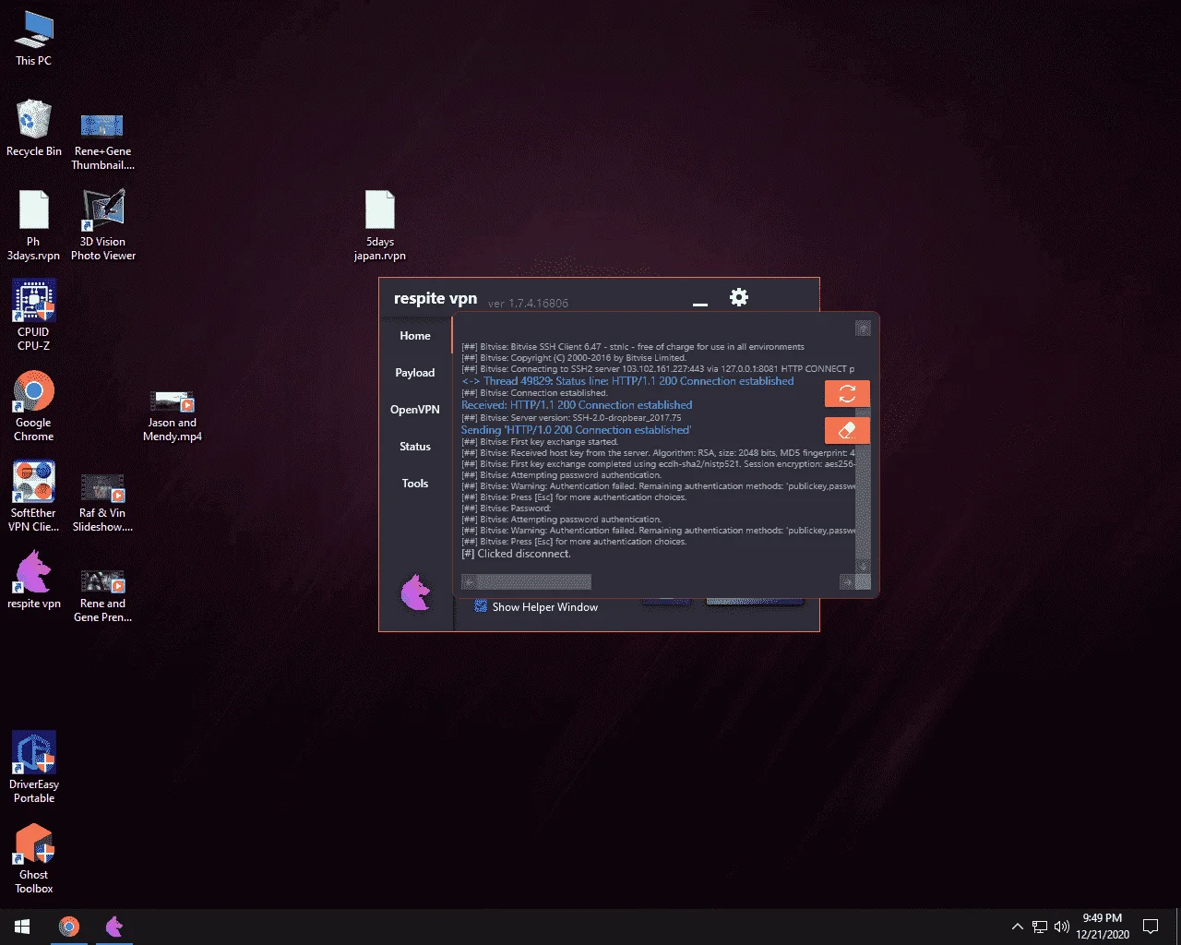Click the version 1.7.4.16806 label
1181x945 pixels.
[x=528, y=304]
